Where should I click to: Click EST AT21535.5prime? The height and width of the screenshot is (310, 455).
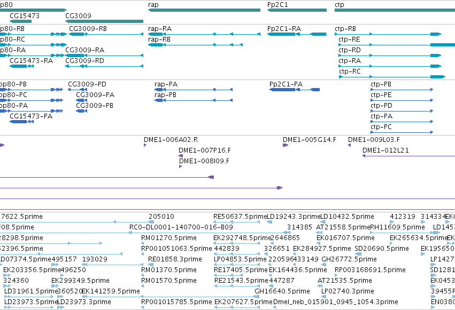[345, 281]
